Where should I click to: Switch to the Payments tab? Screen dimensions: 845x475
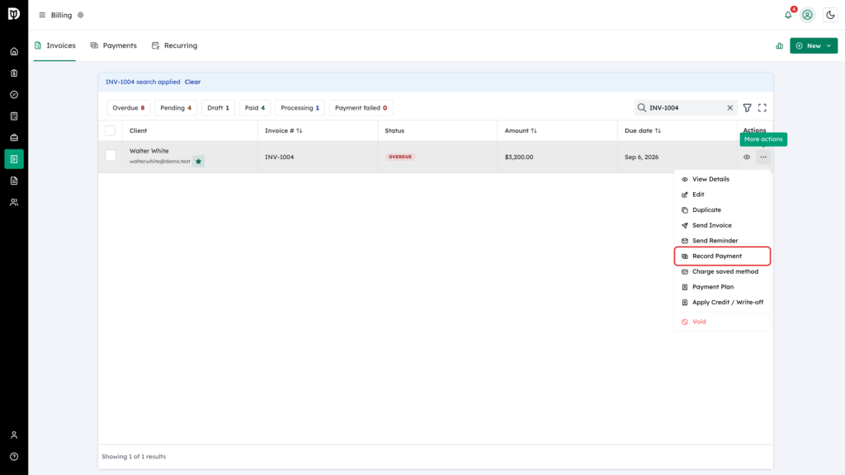pos(114,46)
